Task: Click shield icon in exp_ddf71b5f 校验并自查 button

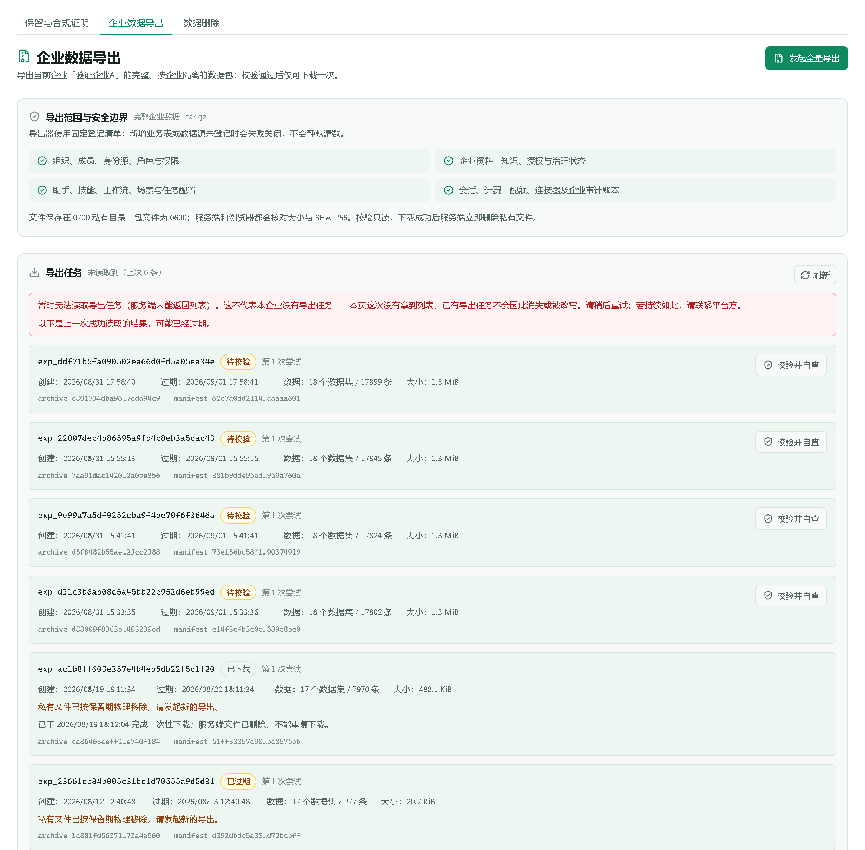Action: tap(768, 365)
